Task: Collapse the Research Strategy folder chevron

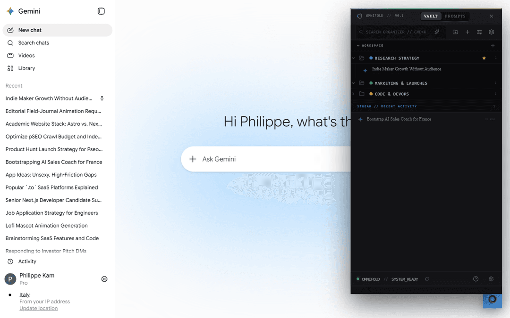Action: 354,58
